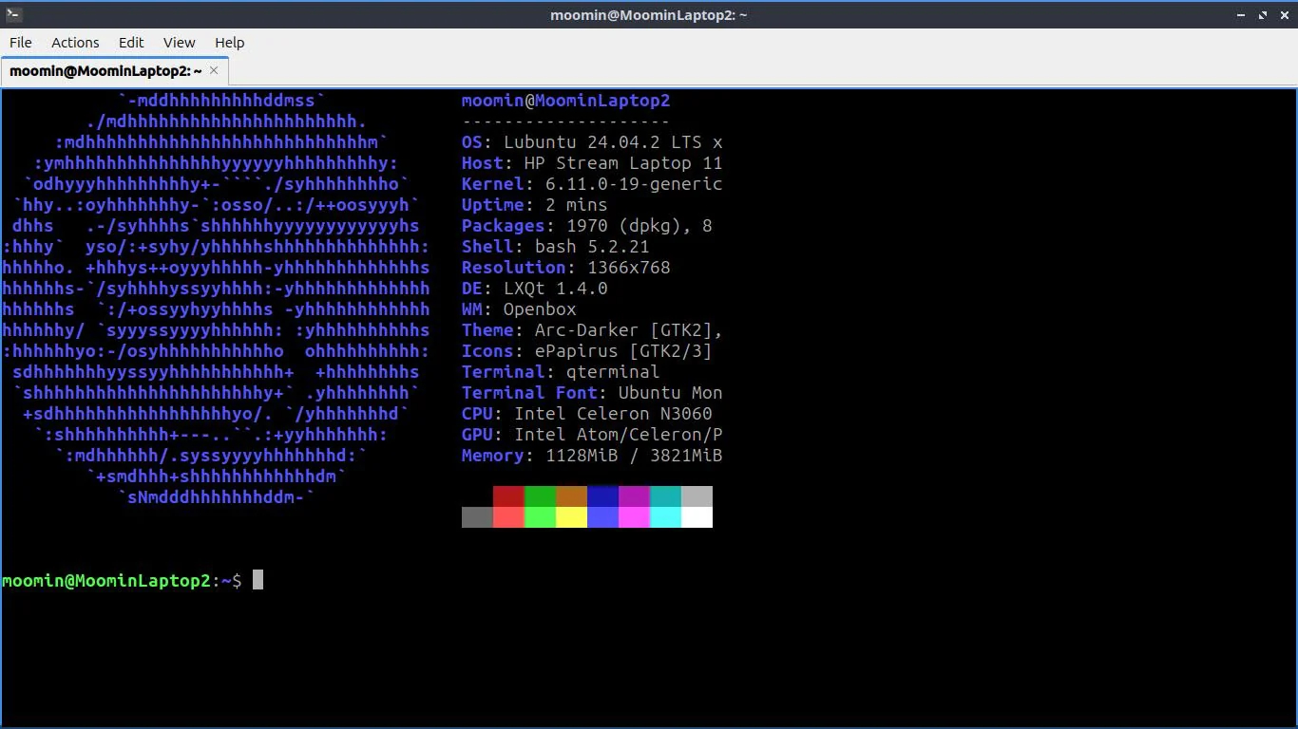1298x729 pixels.
Task: Minimize the qterminal window
Action: pyautogui.click(x=1242, y=15)
